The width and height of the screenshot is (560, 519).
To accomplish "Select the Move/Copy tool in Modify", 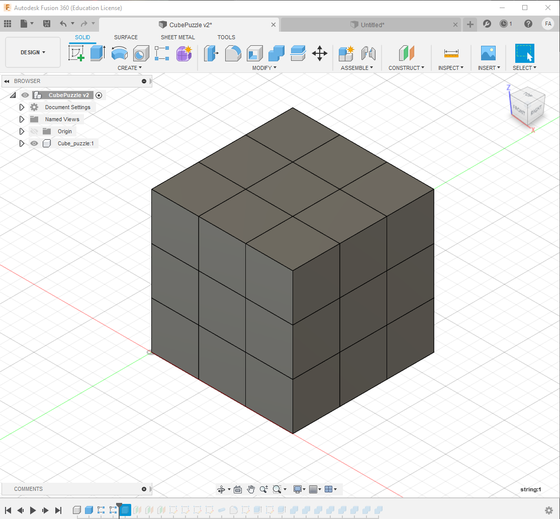I will [x=320, y=53].
